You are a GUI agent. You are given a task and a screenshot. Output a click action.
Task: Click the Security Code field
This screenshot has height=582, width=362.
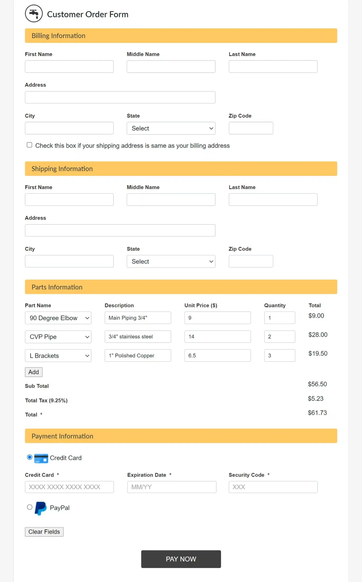pos(273,487)
